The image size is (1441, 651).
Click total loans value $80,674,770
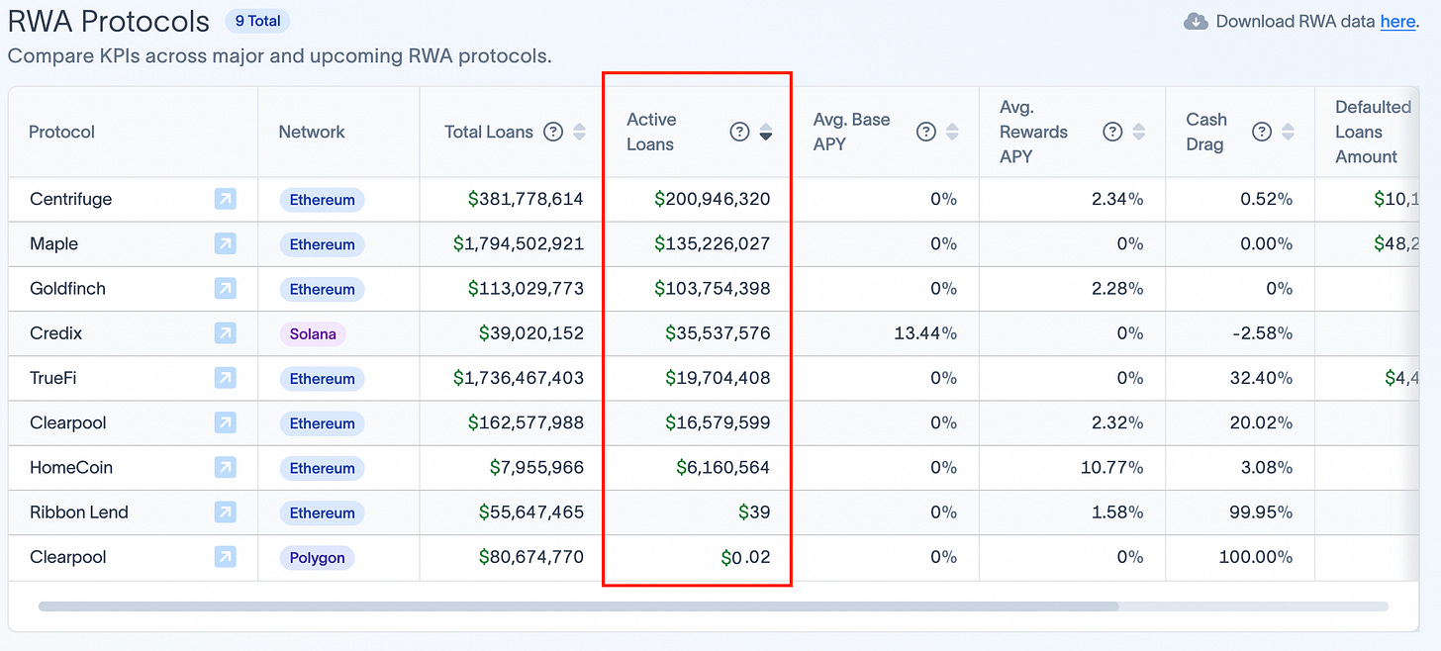[x=531, y=557]
